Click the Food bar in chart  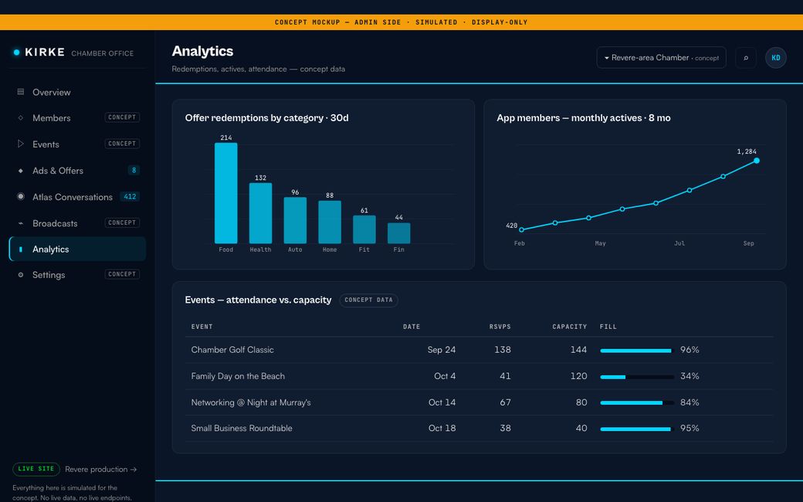[x=225, y=193]
